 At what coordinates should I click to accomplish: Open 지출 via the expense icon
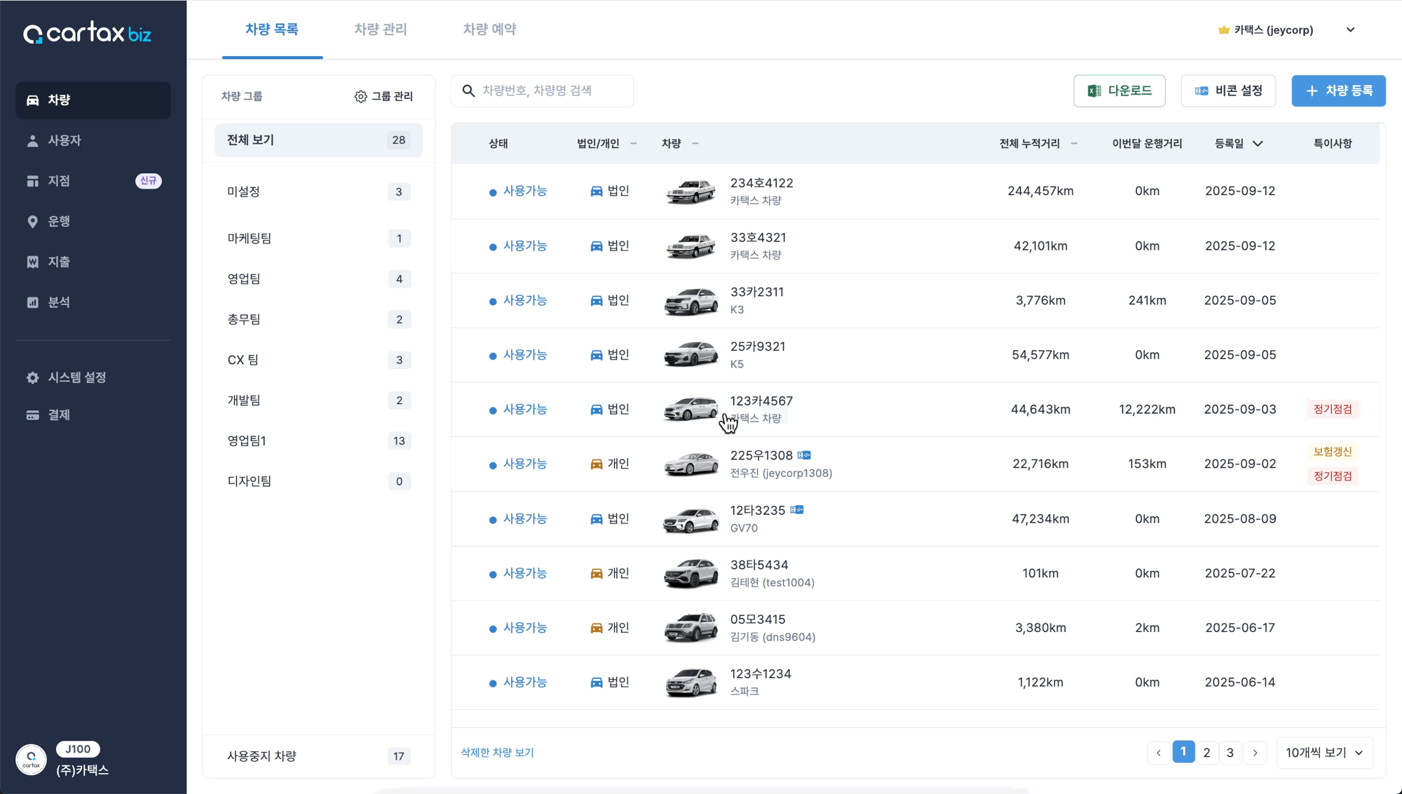[32, 262]
